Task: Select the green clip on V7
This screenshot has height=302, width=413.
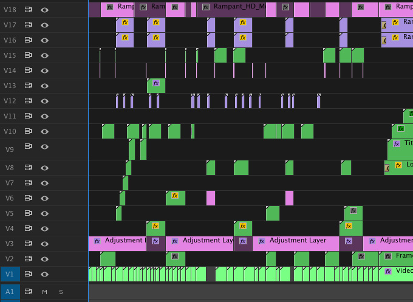Action: coord(125,183)
